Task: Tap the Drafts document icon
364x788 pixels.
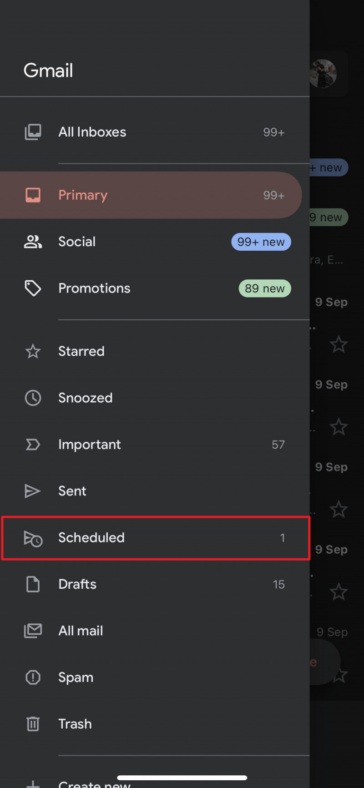Action: click(x=33, y=584)
